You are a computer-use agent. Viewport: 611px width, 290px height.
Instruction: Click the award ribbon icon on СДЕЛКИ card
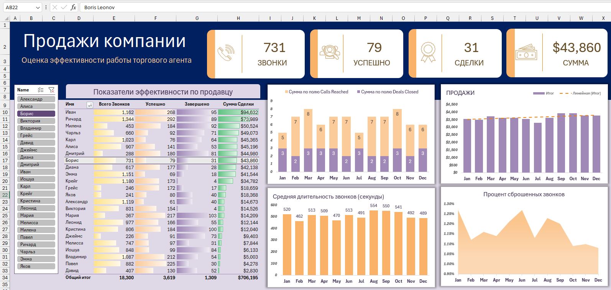click(x=428, y=52)
